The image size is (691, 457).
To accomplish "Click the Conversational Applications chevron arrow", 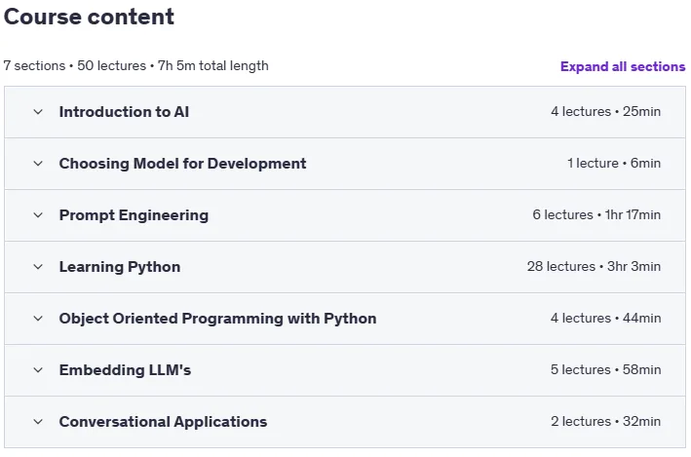I will pos(38,422).
